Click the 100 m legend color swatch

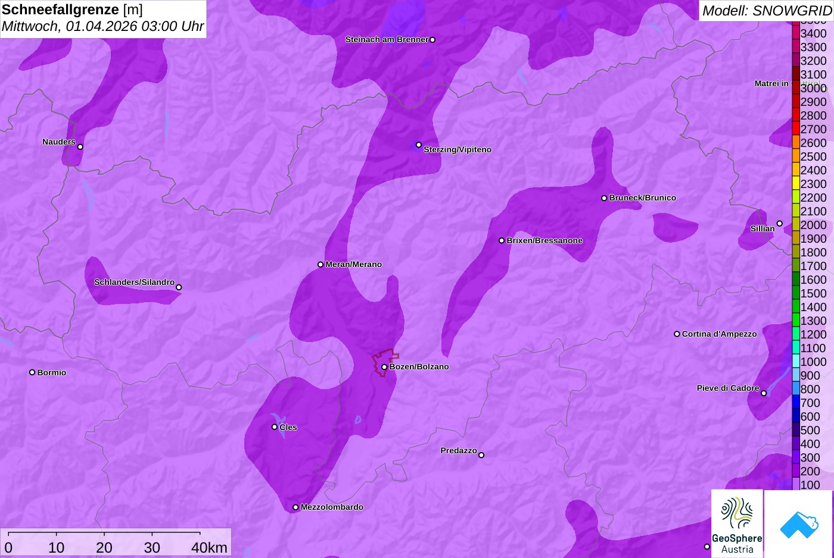(x=796, y=484)
